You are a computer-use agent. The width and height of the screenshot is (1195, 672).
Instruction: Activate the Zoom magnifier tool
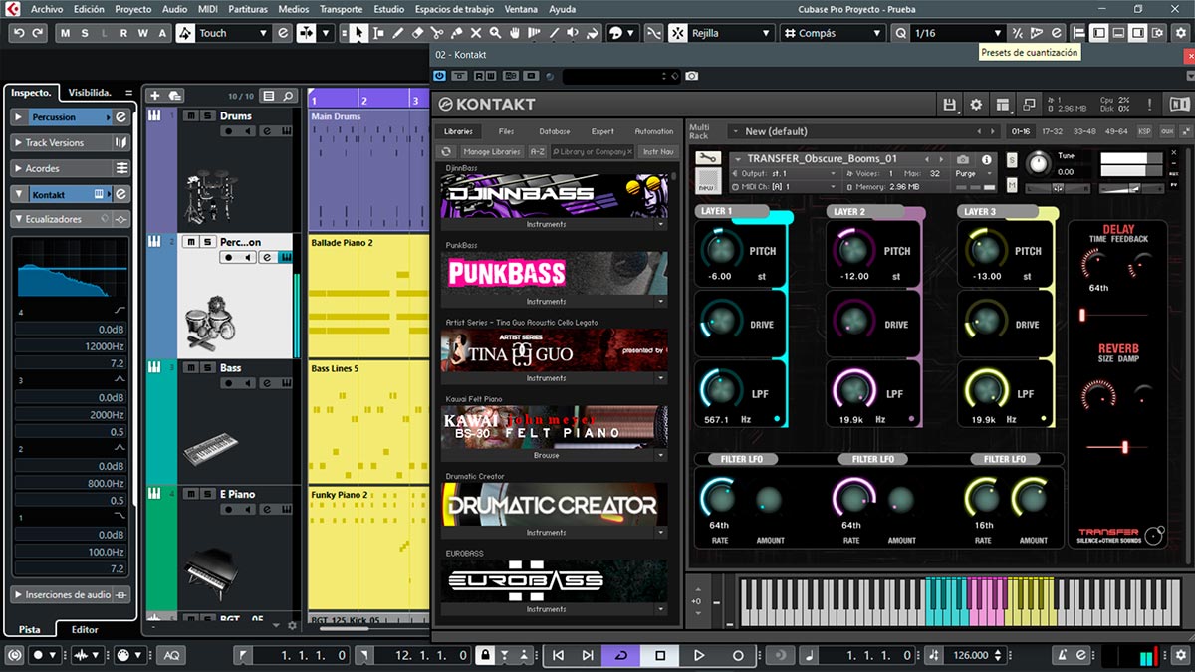[x=496, y=33]
